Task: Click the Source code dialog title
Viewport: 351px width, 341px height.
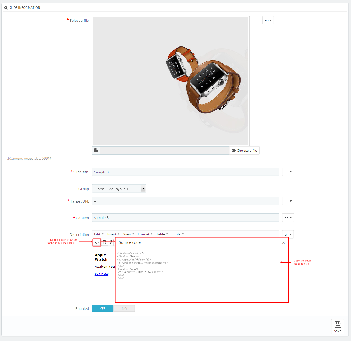Action: (130, 242)
